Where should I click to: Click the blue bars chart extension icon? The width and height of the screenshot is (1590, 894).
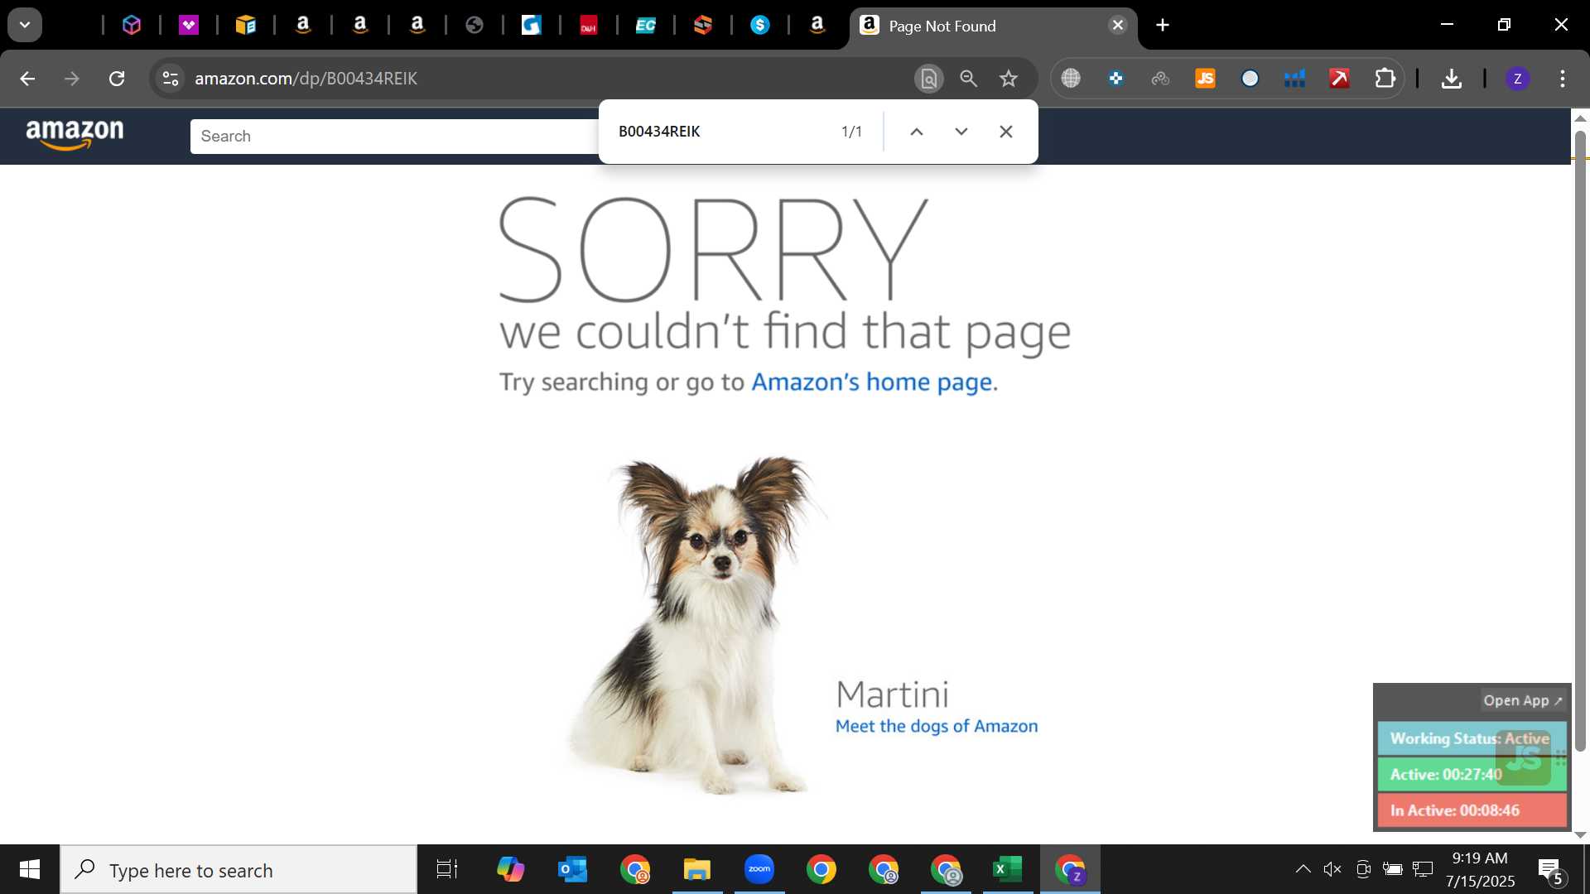pyautogui.click(x=1295, y=79)
